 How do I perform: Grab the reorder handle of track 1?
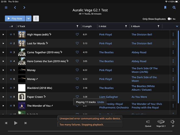(11, 34)
